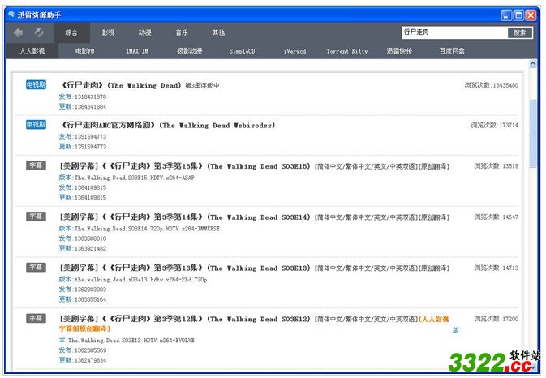Select the IMAX.IM source tab

[x=137, y=51]
